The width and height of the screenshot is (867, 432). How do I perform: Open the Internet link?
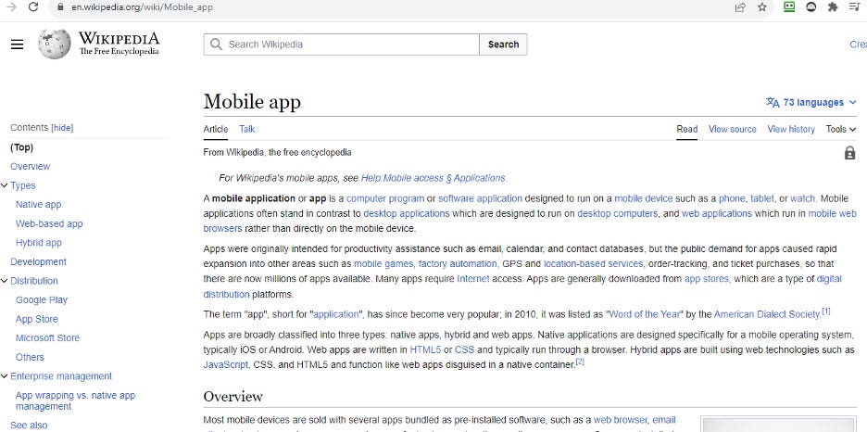point(472,279)
